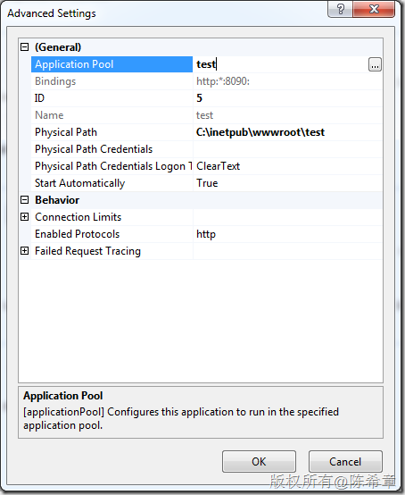Screen dimensions: 405x495
Task: Select the Physical Path Credentials empty value
Action: pyautogui.click(x=288, y=149)
